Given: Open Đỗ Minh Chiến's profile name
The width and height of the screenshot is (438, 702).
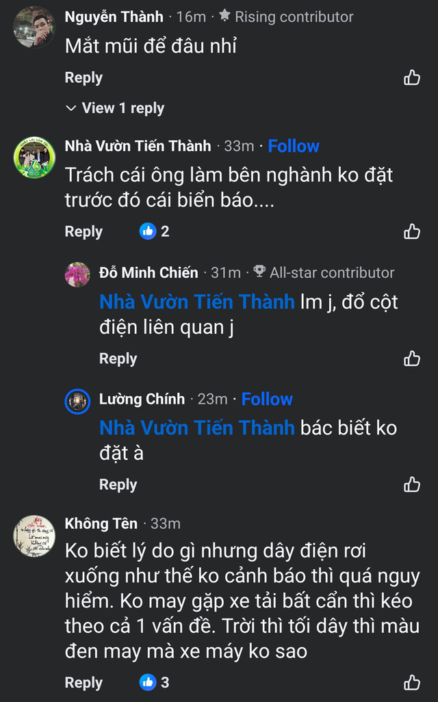Looking at the screenshot, I should [x=149, y=272].
